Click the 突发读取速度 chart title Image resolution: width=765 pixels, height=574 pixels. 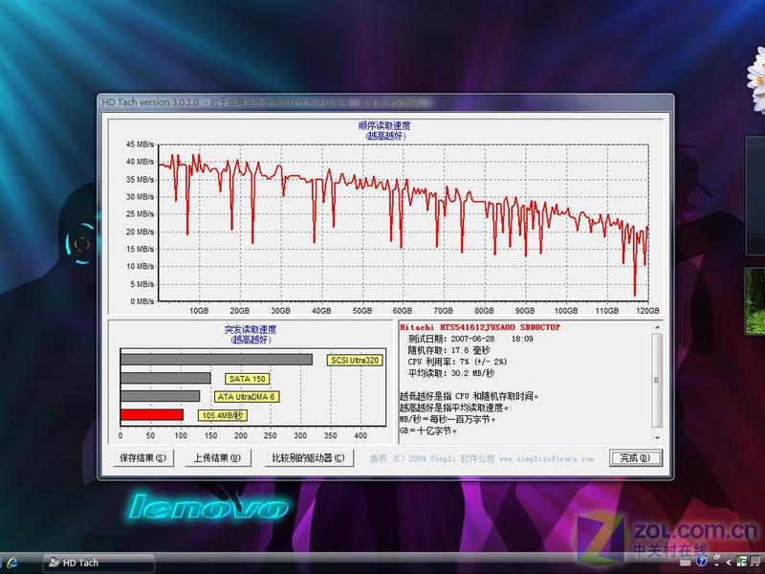[x=251, y=329]
